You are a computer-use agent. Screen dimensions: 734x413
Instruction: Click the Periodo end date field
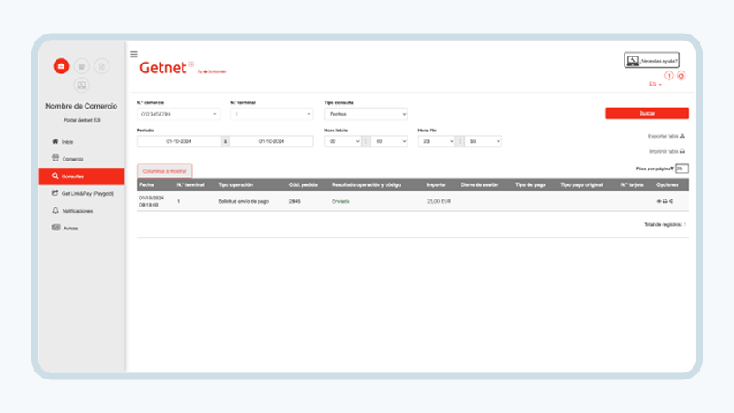tap(272, 141)
